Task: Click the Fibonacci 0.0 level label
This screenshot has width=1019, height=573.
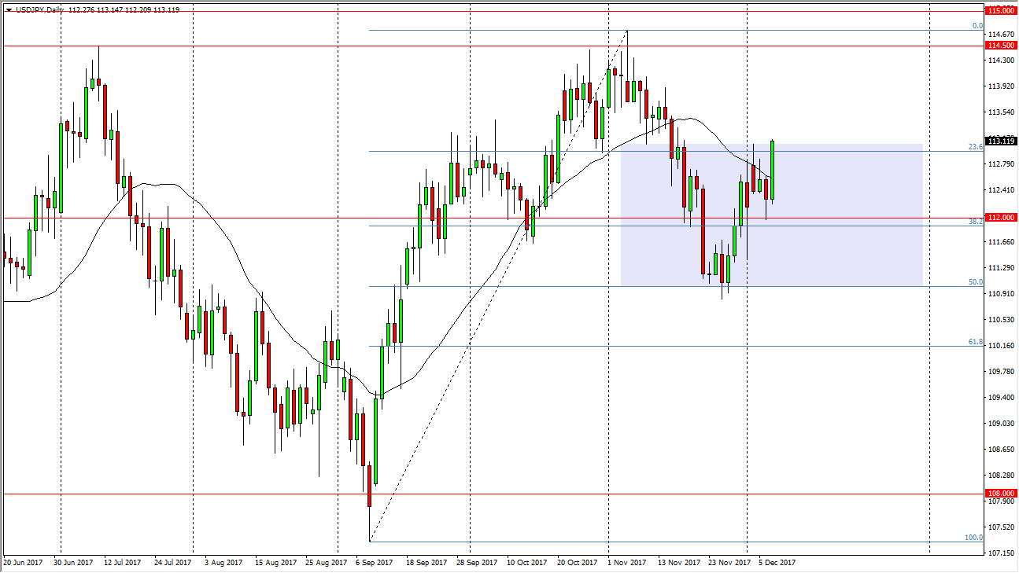Action: (x=977, y=26)
